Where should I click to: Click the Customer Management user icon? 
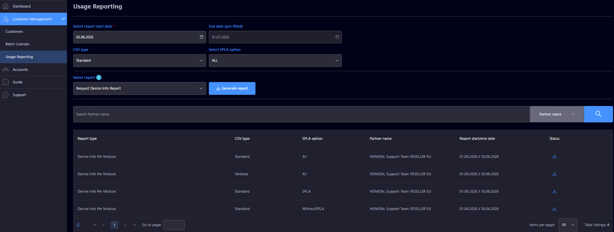(6, 19)
